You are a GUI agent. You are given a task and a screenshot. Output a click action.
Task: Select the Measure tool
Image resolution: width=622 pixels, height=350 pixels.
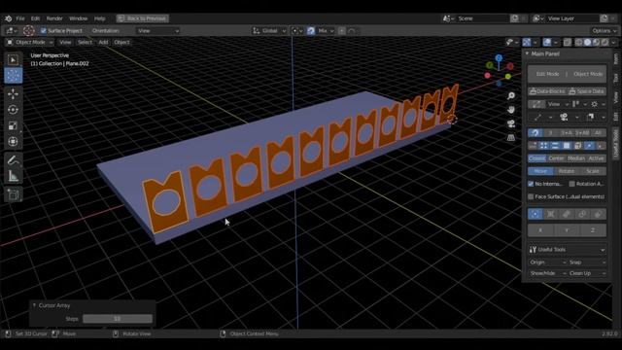[x=13, y=176]
